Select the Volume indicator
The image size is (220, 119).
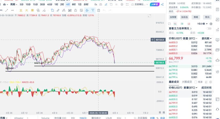click(x=45, y=118)
